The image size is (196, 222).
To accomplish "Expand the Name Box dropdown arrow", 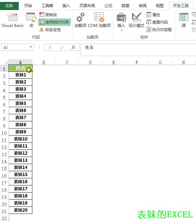I will click(x=31, y=47).
